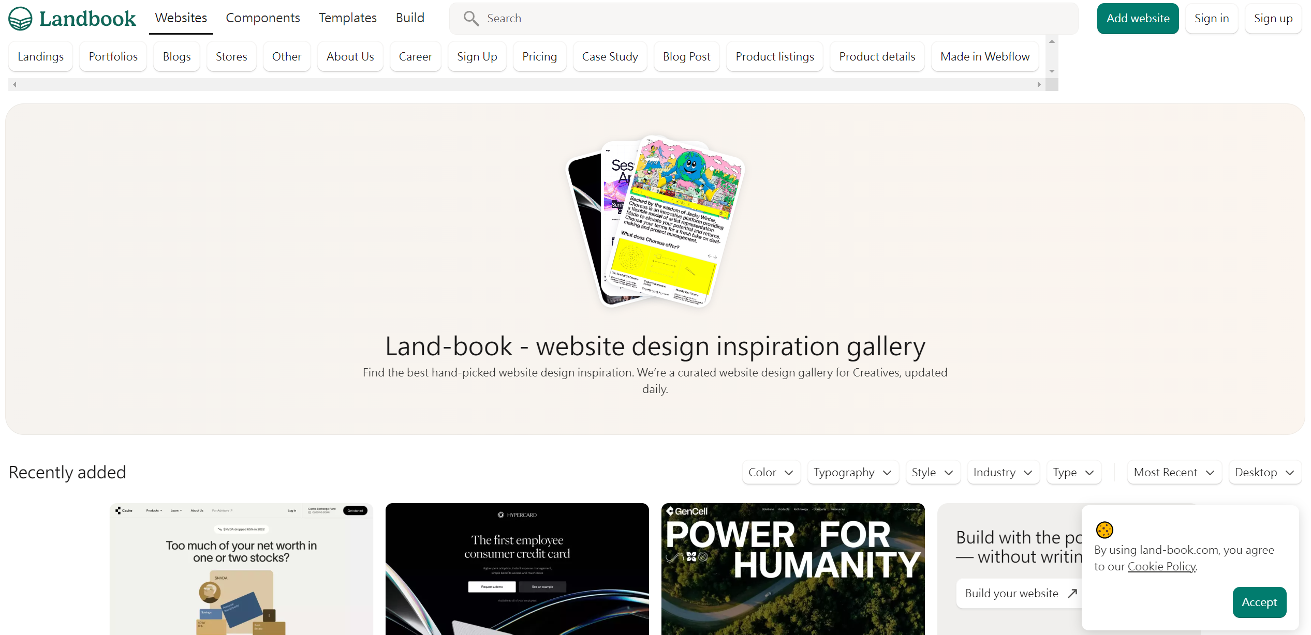This screenshot has width=1311, height=635.
Task: Click the cookie icon in consent popup
Action: tap(1104, 530)
